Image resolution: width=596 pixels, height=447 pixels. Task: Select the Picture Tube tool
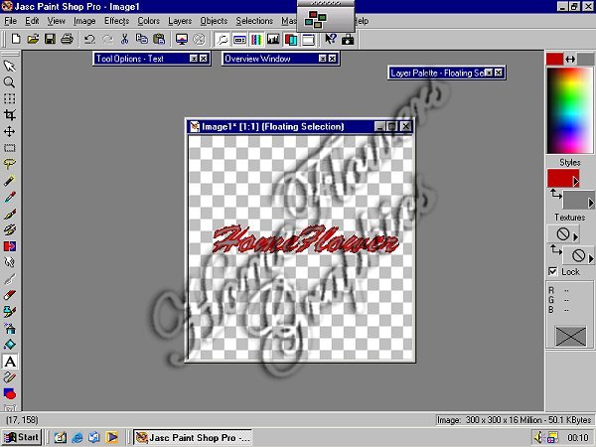tap(10, 312)
